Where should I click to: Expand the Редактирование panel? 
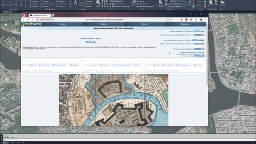point(50,9)
